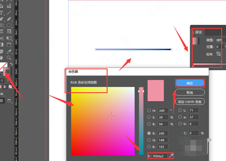
Task: Click the L value field 71
Action: point(194,110)
